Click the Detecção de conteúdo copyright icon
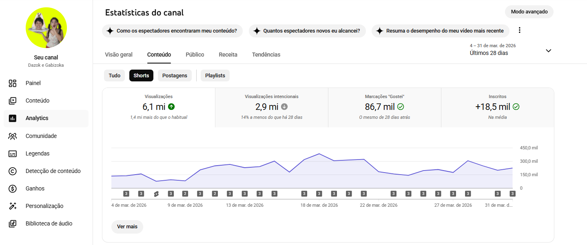This screenshot has width=587, height=245. 13,171
